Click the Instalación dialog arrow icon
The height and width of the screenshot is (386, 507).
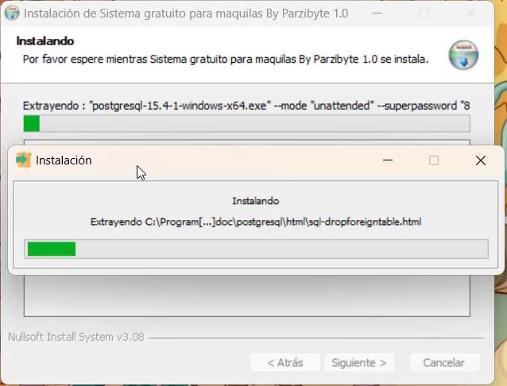point(23,160)
